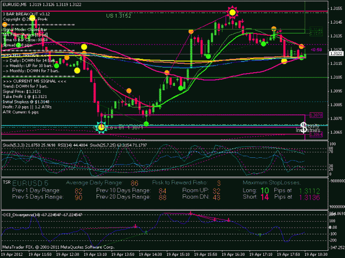Click 'Profit: 7.0 pips || 1.2 ATRs' text

coord(27,107)
